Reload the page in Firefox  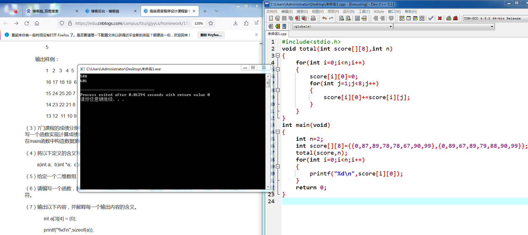pos(27,23)
